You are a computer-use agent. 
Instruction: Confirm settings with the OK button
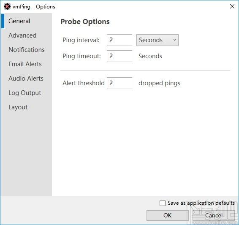pos(168,215)
